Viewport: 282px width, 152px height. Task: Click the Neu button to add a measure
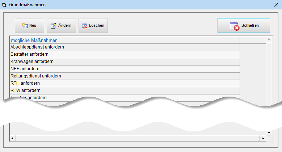click(x=29, y=26)
